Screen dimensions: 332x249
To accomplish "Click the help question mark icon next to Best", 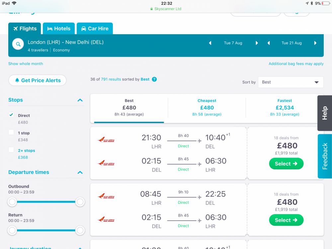I will pos(154,79).
